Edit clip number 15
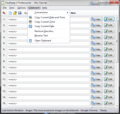 109,103
